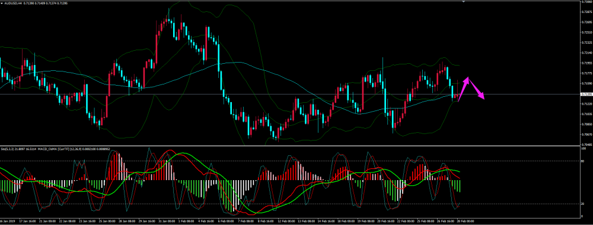Click the 6 Feb 00:00 time label
The height and width of the screenshot is (225, 593).
(226, 221)
